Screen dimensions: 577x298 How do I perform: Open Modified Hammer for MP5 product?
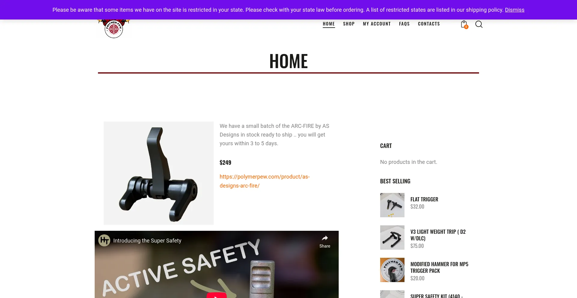[x=439, y=267]
